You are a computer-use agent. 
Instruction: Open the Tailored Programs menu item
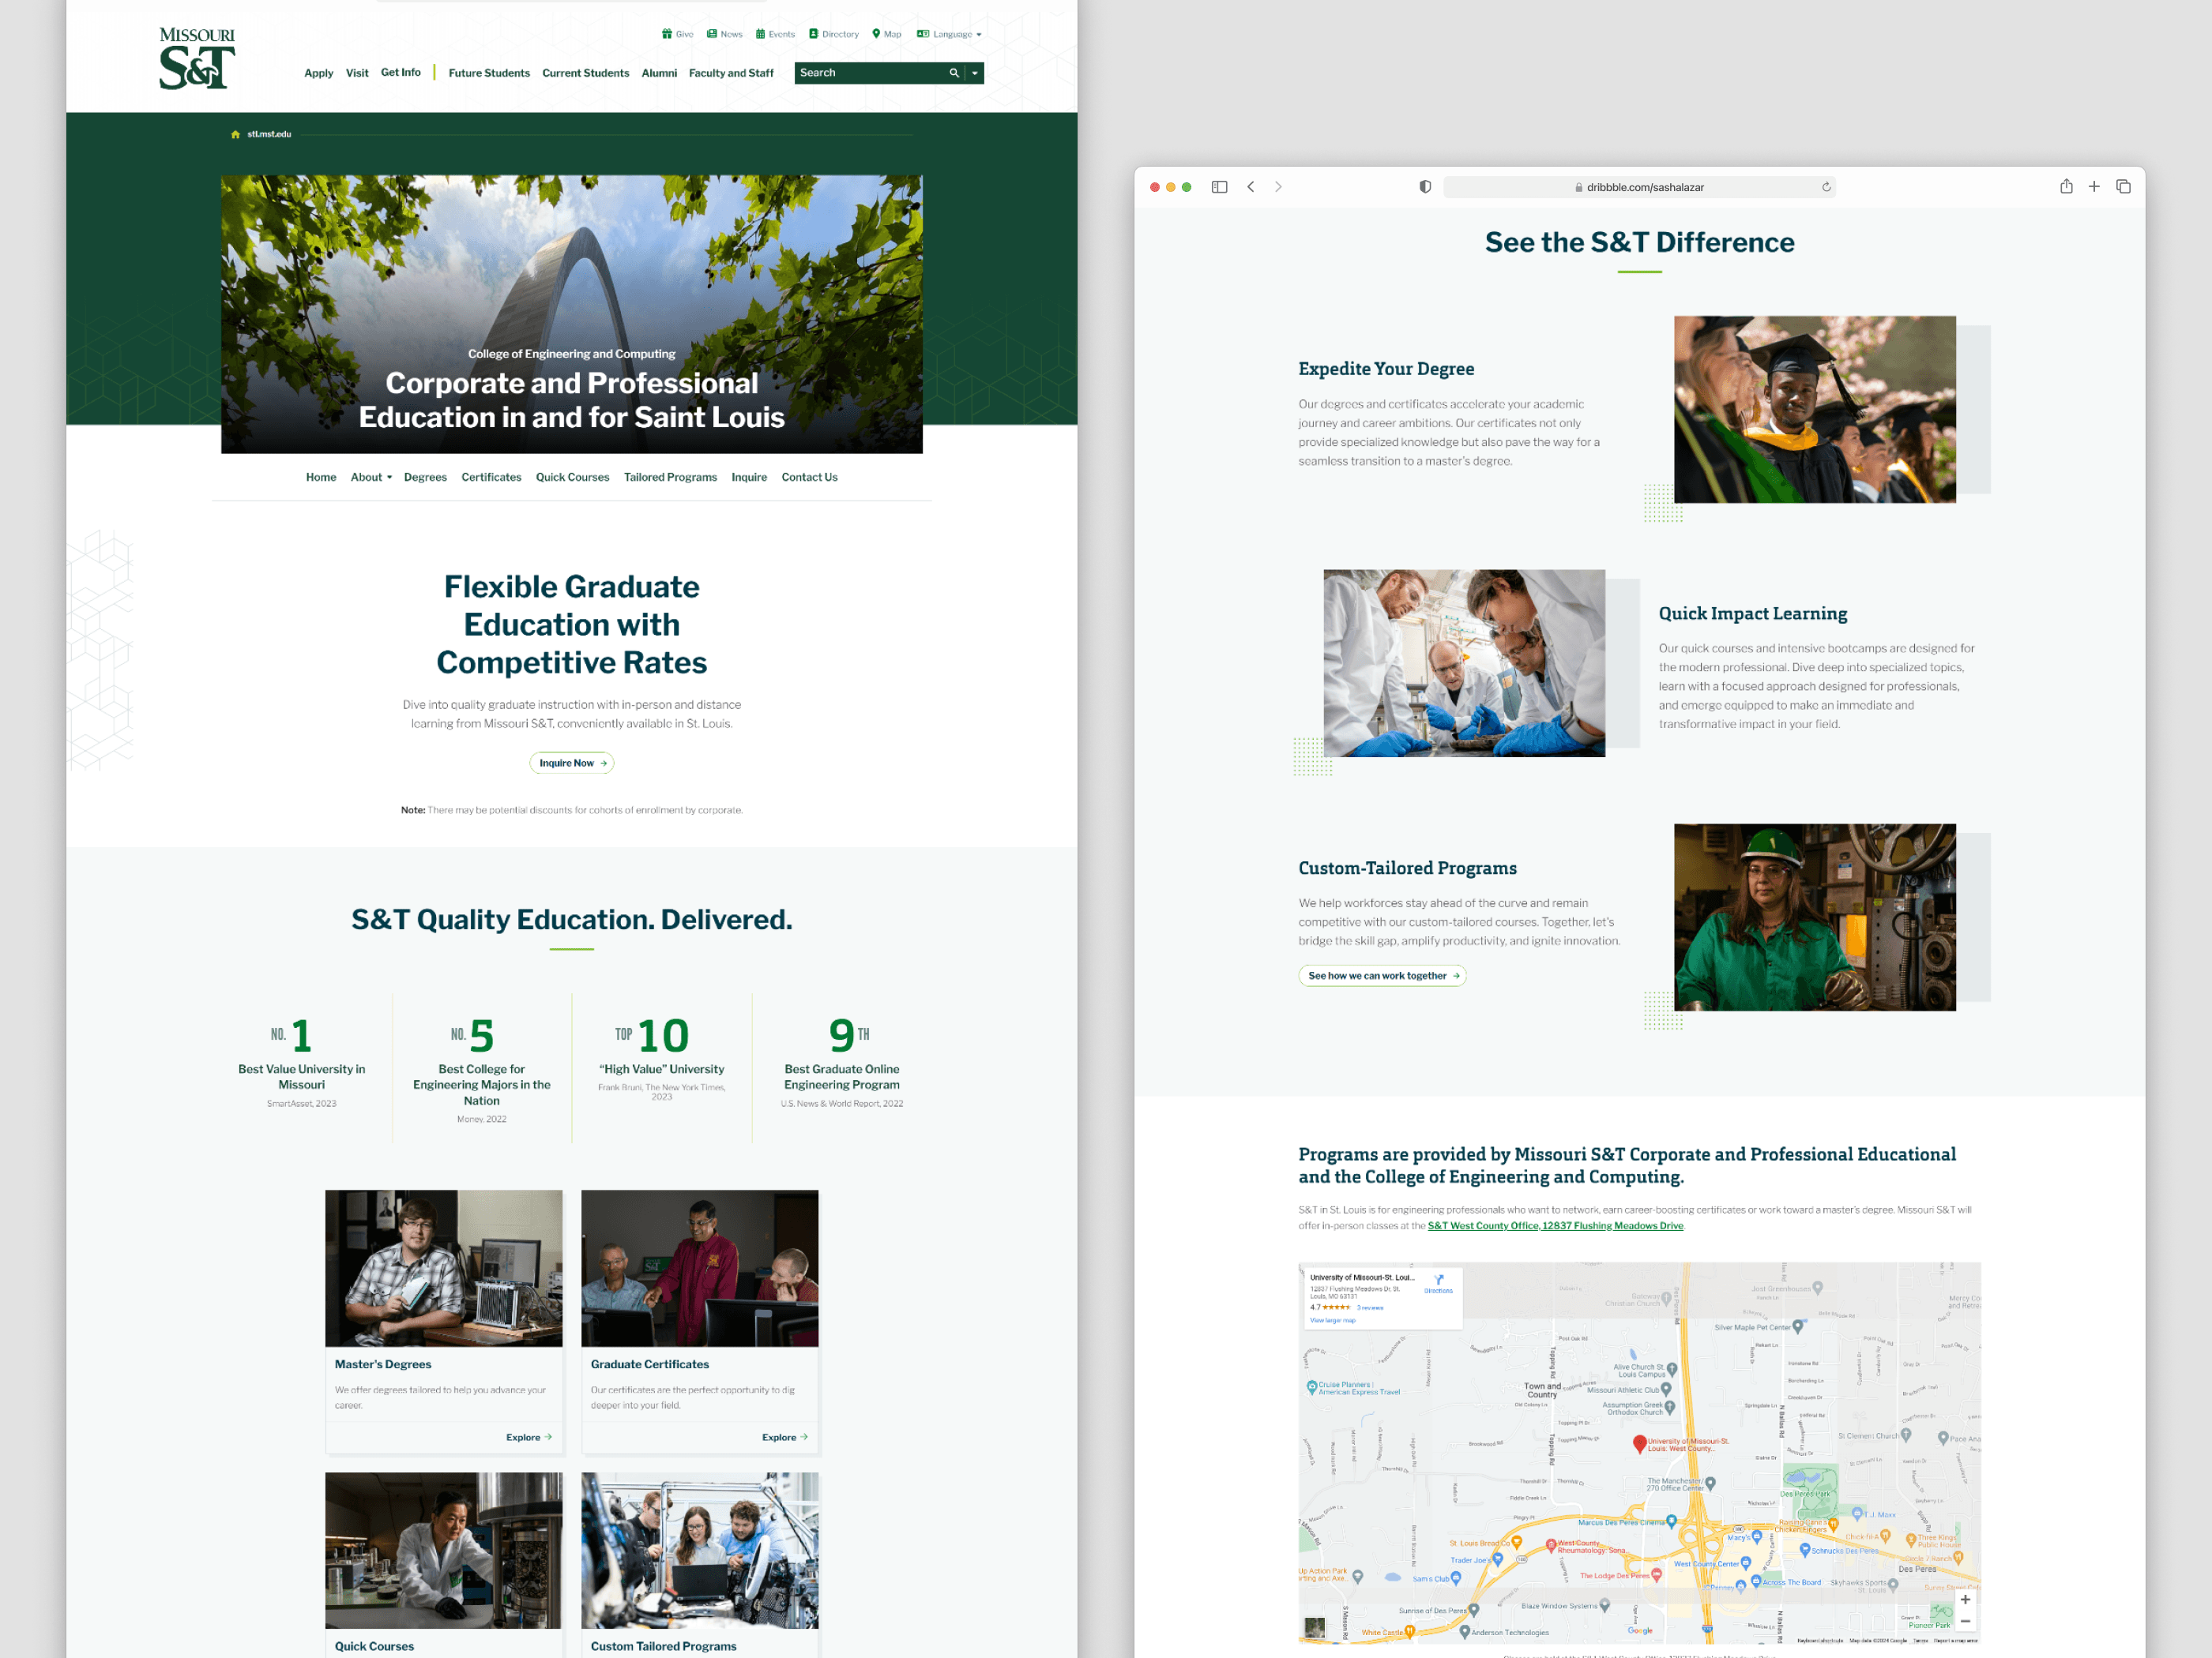tap(670, 478)
